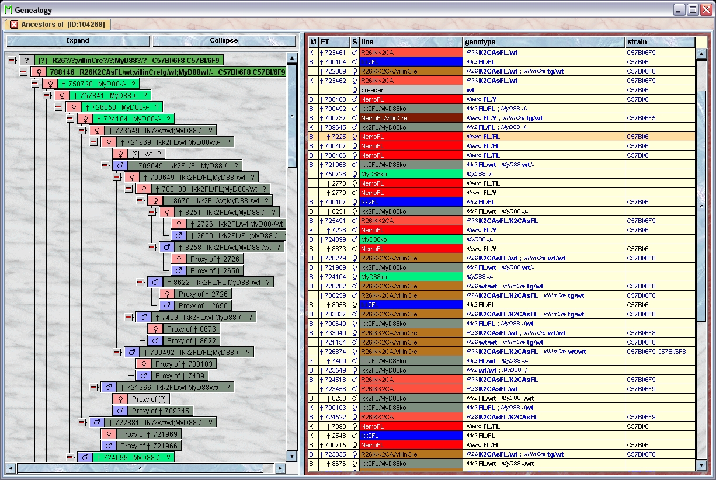Sort table by genotype column header
The height and width of the screenshot is (480, 716).
click(543, 42)
